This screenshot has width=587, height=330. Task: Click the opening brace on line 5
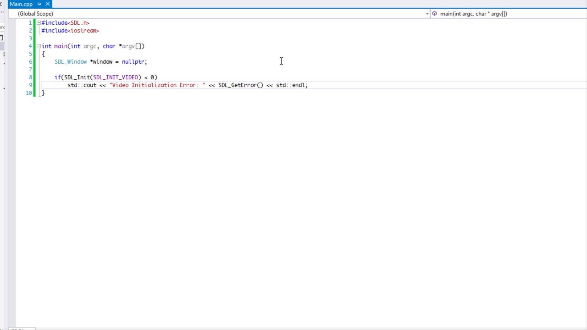(x=43, y=54)
